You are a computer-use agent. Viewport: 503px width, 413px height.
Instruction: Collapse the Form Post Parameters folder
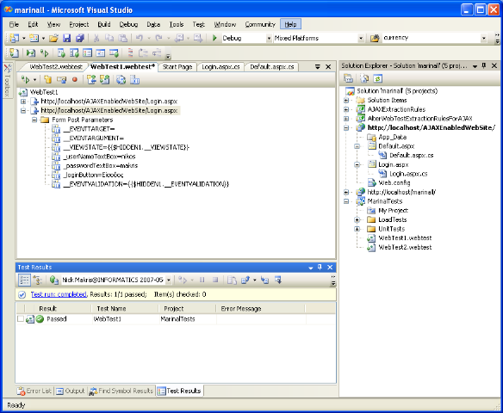click(34, 120)
